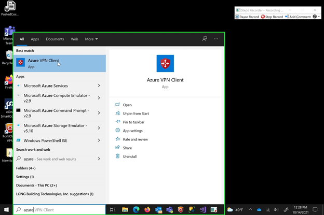Click the Pin to taskbar icon

tap(117, 122)
